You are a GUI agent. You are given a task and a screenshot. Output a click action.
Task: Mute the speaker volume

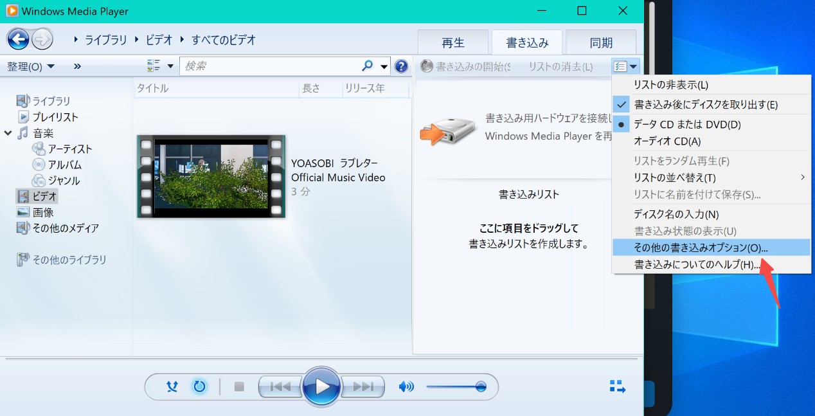coord(406,386)
